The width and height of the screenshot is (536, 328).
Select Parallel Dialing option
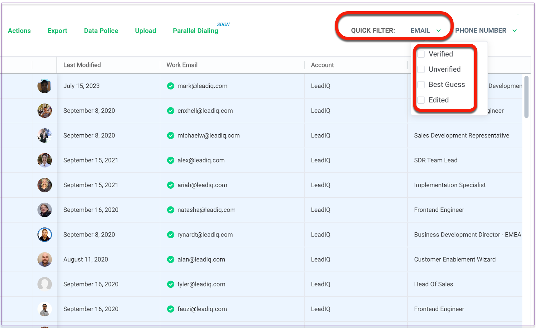click(x=196, y=31)
